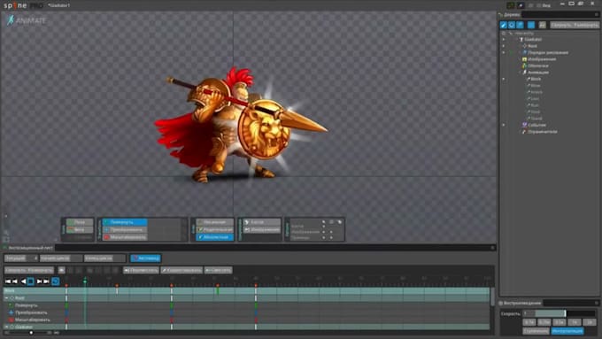Click the Корректировать (Adjust) button
This screenshot has height=339, width=602.
click(x=181, y=270)
